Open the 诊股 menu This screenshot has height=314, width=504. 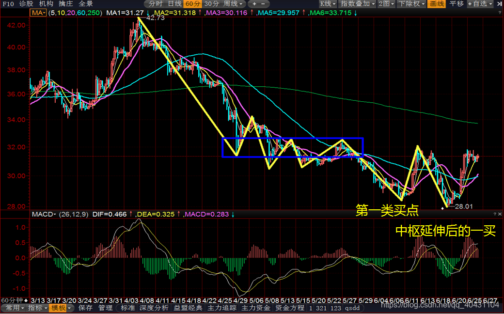click(26, 4)
